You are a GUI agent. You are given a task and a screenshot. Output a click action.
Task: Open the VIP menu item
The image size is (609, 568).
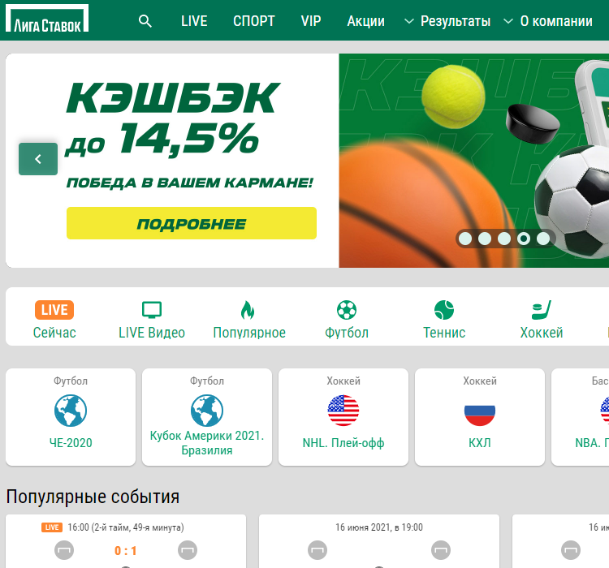click(311, 21)
